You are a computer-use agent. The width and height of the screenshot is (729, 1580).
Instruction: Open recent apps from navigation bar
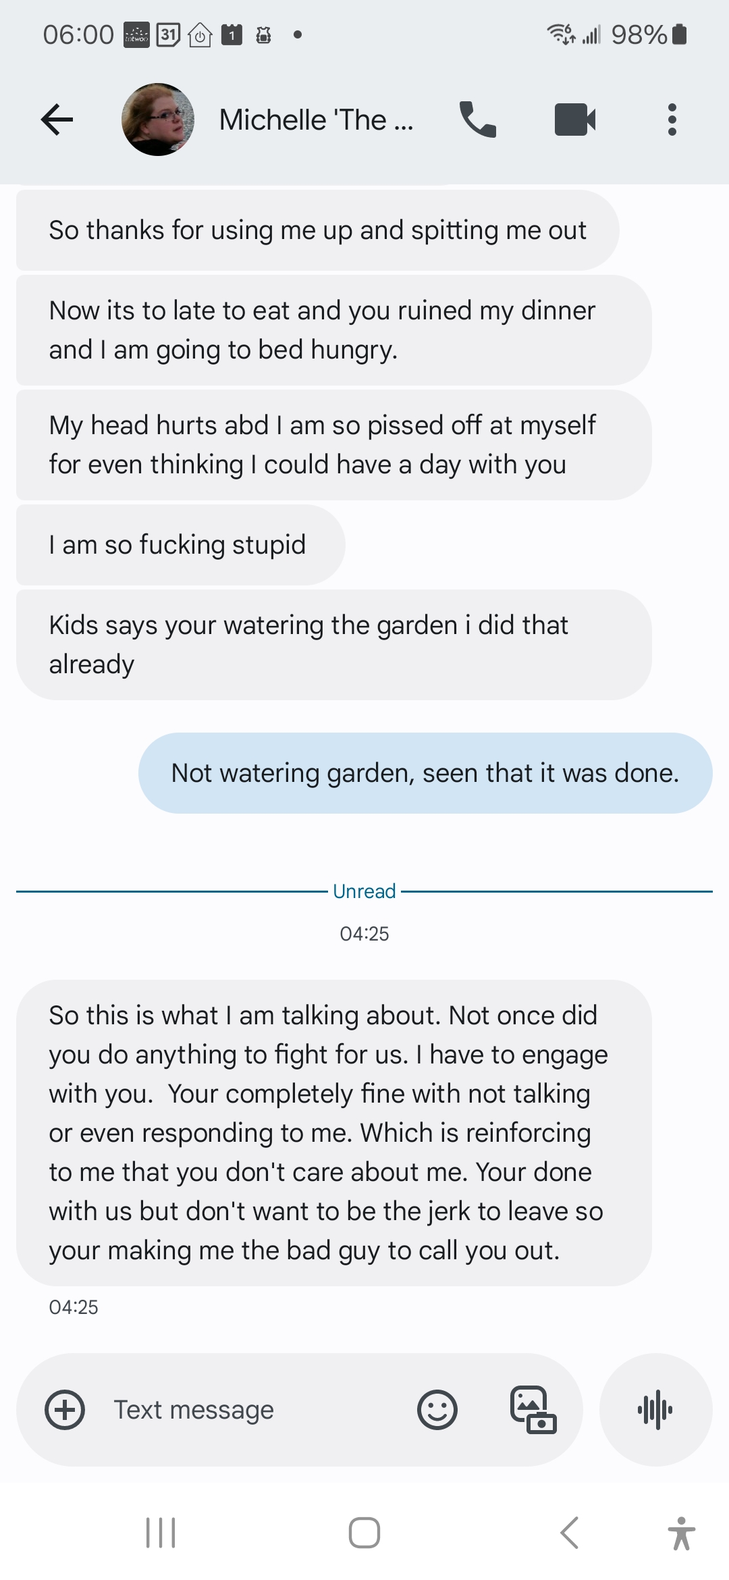tap(161, 1533)
